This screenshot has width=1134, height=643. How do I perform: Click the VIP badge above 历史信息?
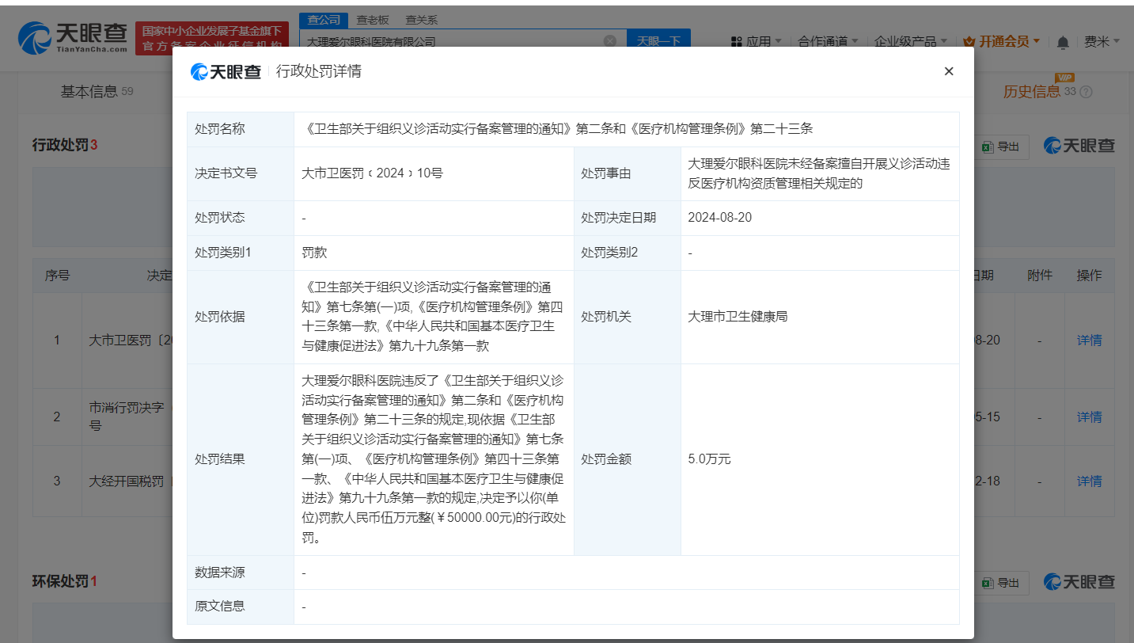1064,78
